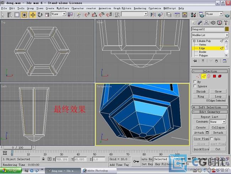Open Select by Name tool
The image size is (231, 174).
pyautogui.click(x=10, y=15)
